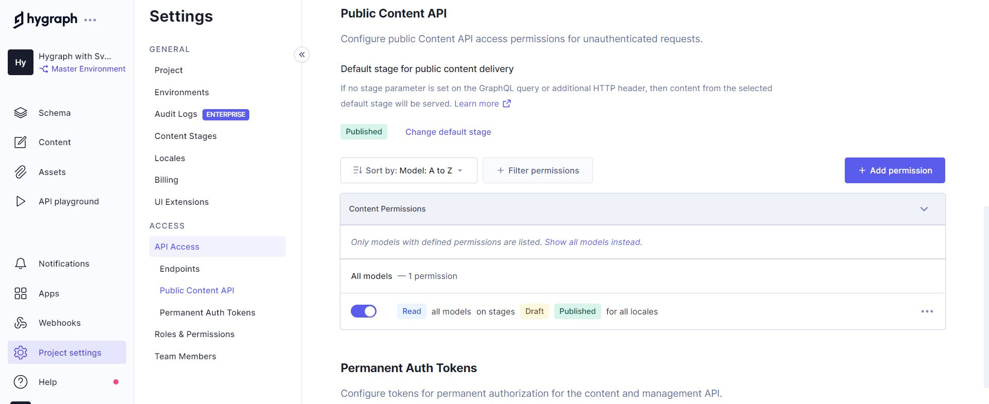Viewport: 989px width, 404px height.
Task: Open the Schema layers icon
Action: coord(21,113)
